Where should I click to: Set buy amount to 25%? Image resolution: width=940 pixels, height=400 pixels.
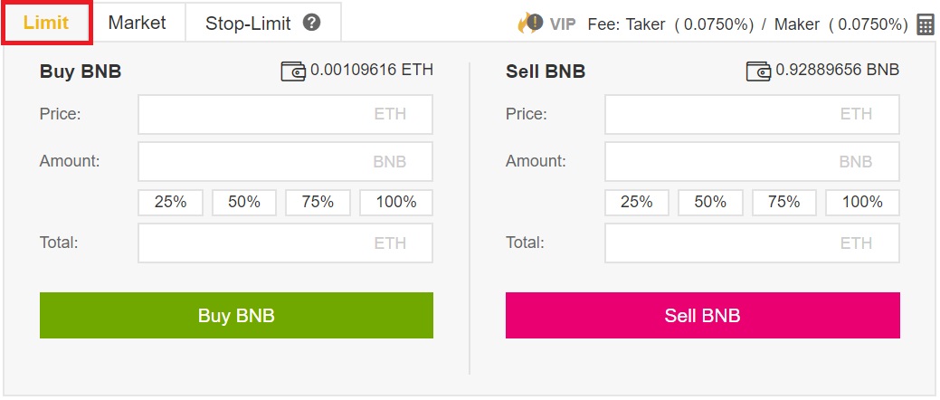tap(171, 203)
